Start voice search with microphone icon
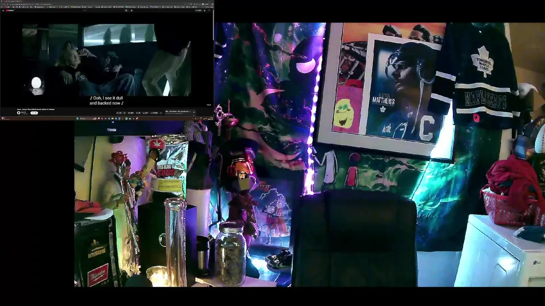Viewport: 545px width, 306px height. (132, 11)
